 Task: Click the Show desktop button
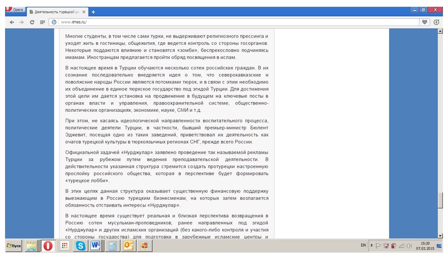[439, 246]
